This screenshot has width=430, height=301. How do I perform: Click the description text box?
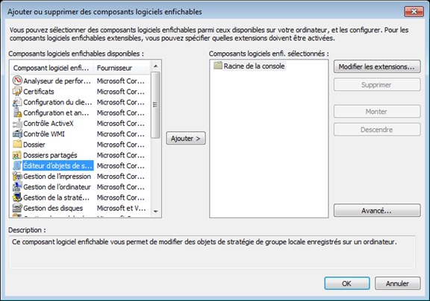(212, 252)
